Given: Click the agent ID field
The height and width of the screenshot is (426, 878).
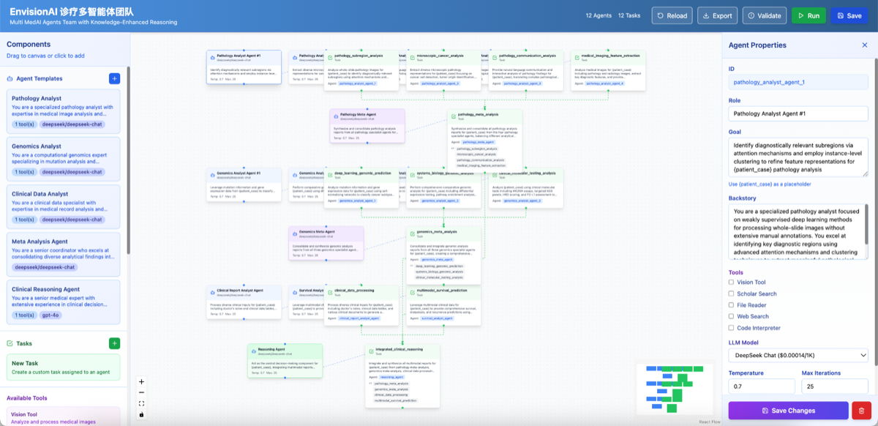Looking at the screenshot, I should click(798, 83).
